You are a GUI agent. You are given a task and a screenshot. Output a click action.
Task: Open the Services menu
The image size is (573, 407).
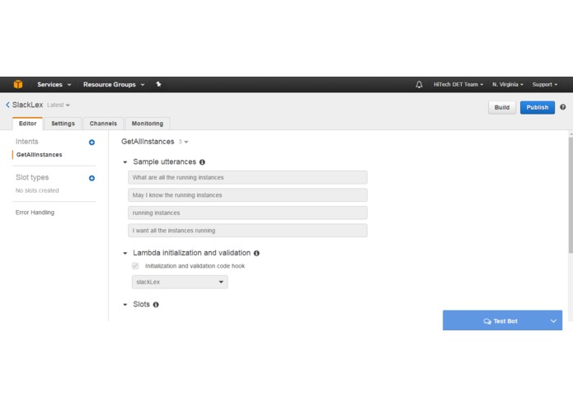click(54, 84)
